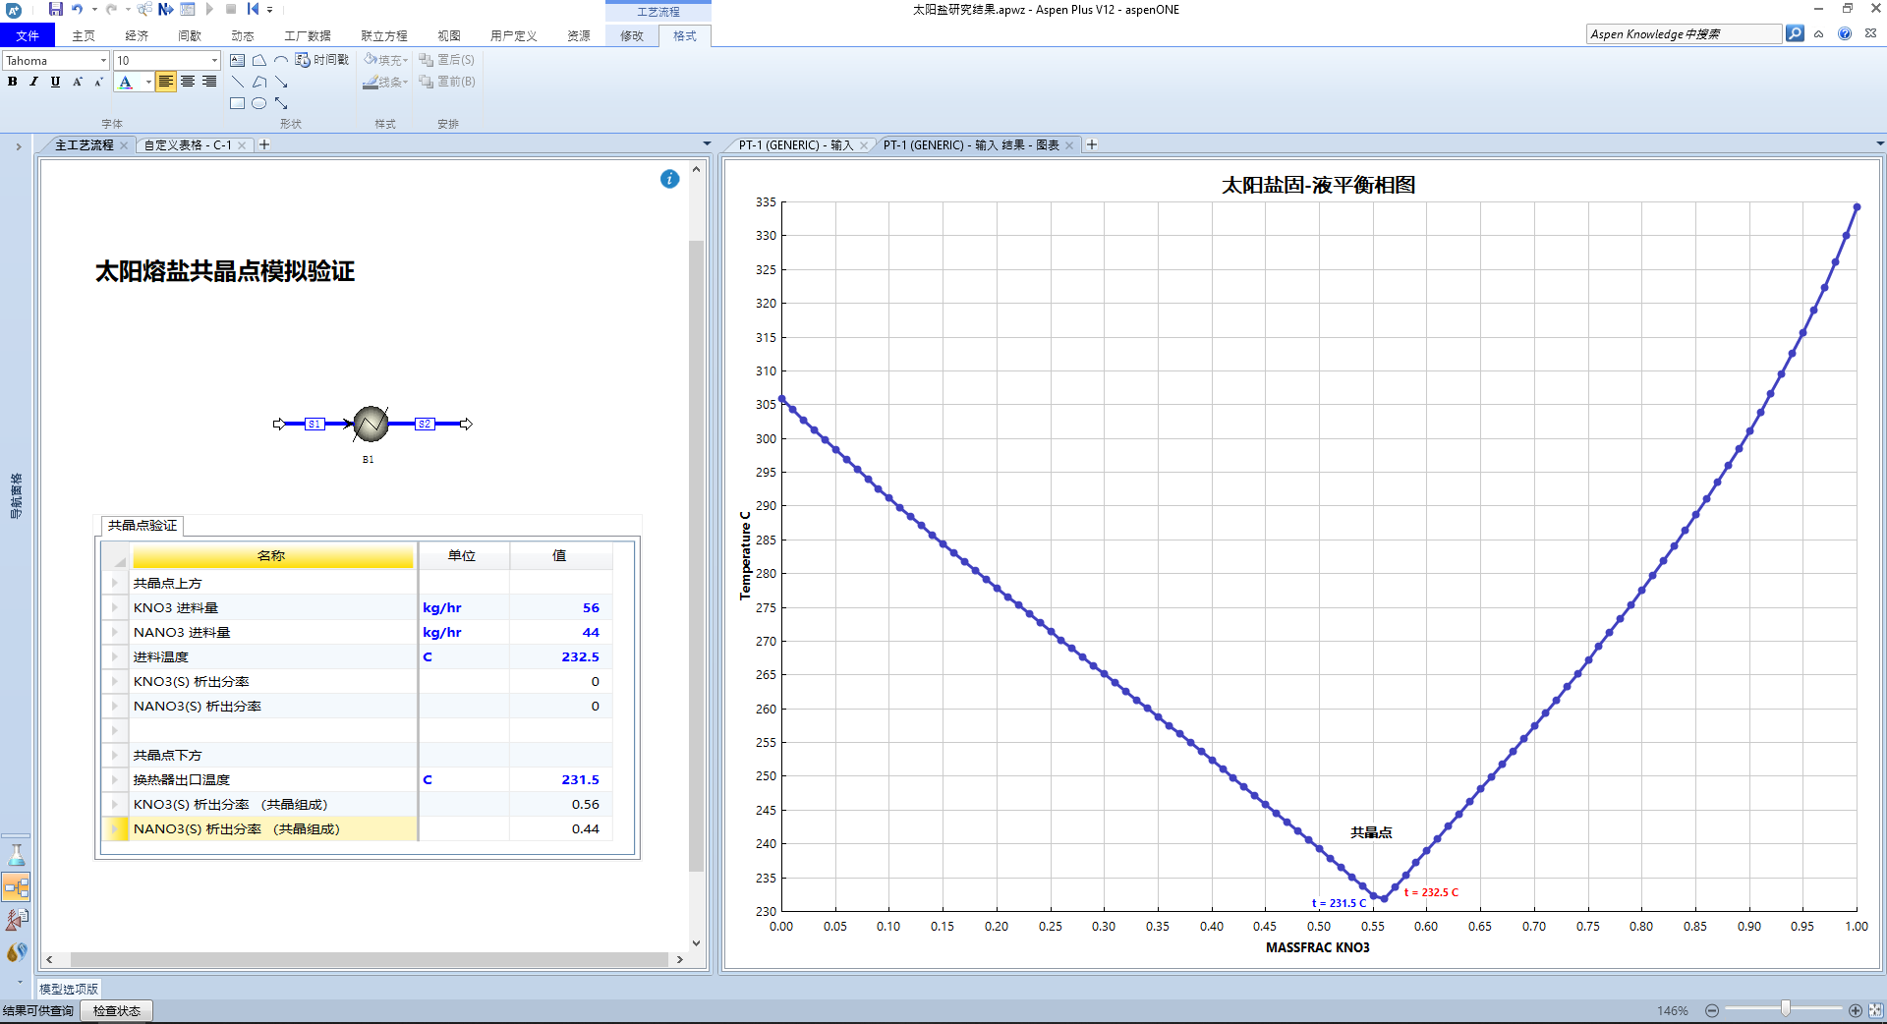1887x1024 pixels.
Task: Open the PT-1 (GENERIC) - 输入 tab
Action: 796,144
